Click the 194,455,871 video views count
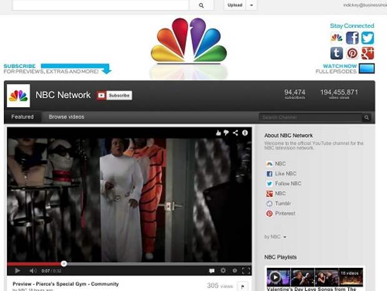 tap(339, 94)
